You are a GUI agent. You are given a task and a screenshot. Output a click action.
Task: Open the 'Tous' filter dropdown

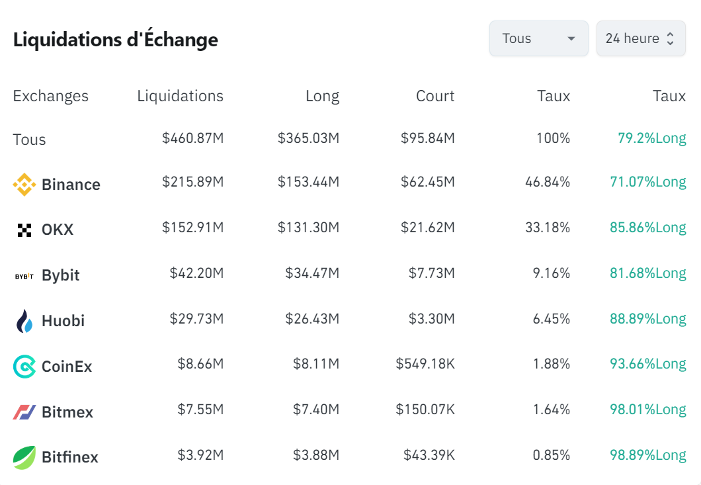click(538, 38)
